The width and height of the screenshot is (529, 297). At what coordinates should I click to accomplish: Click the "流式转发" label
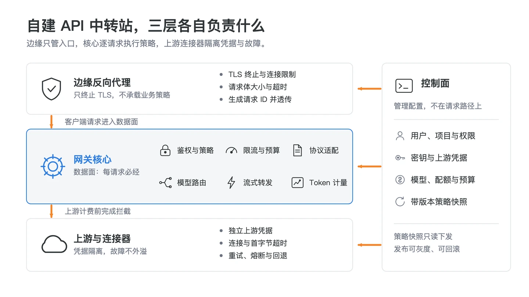point(258,183)
